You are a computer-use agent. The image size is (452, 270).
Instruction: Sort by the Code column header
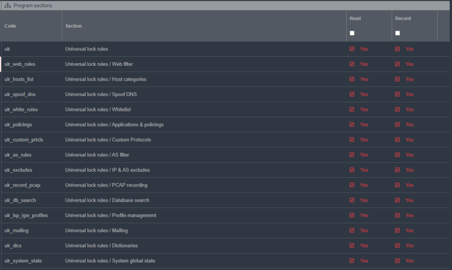[x=10, y=26]
